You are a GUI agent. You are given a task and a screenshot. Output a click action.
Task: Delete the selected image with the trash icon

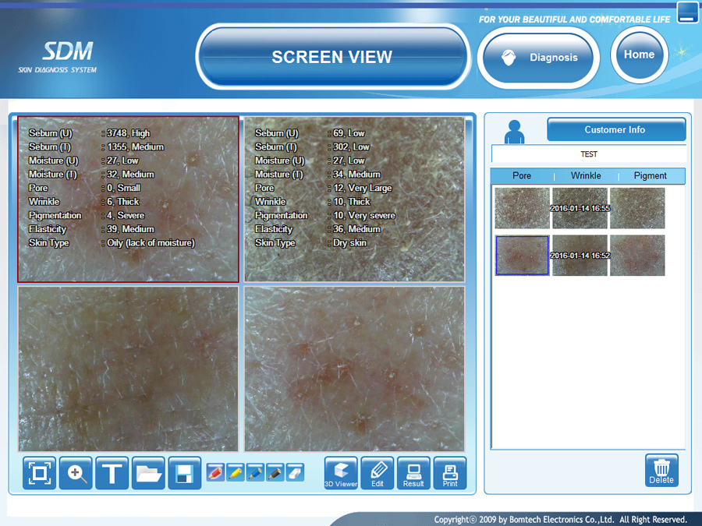661,471
